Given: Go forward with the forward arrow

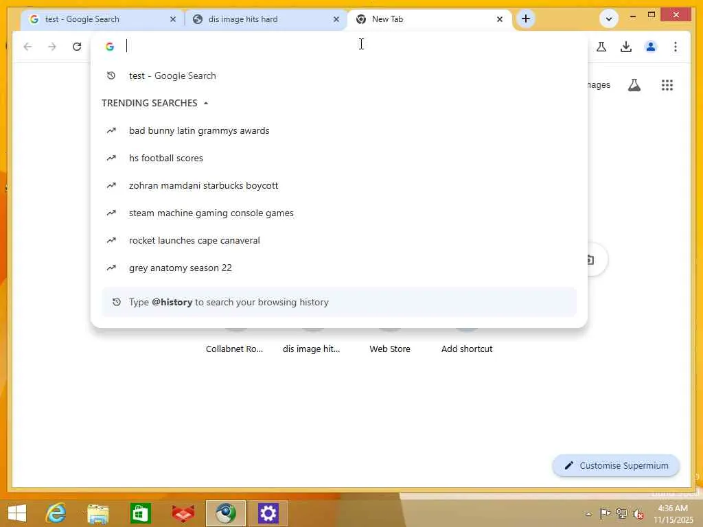Looking at the screenshot, I should coord(52,47).
